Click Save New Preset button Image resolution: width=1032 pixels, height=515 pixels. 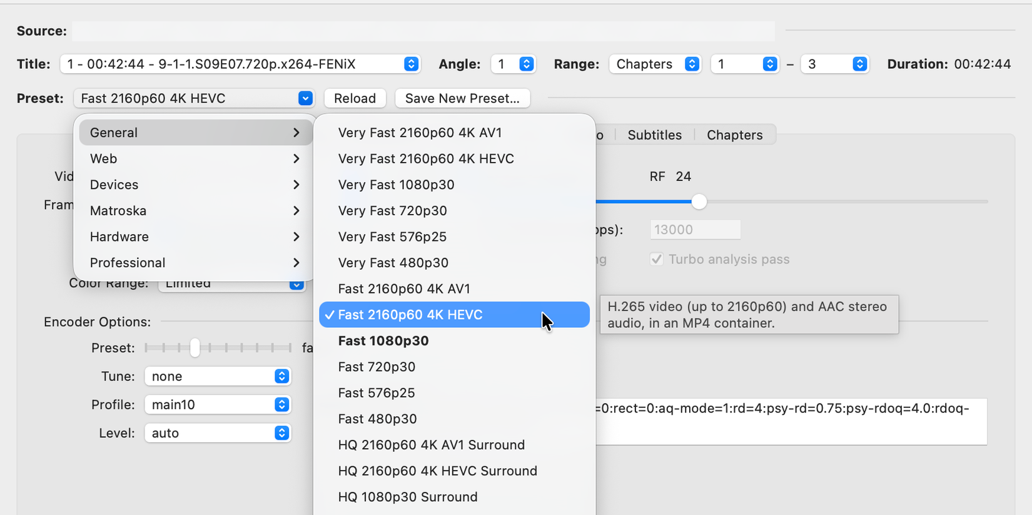(x=462, y=98)
